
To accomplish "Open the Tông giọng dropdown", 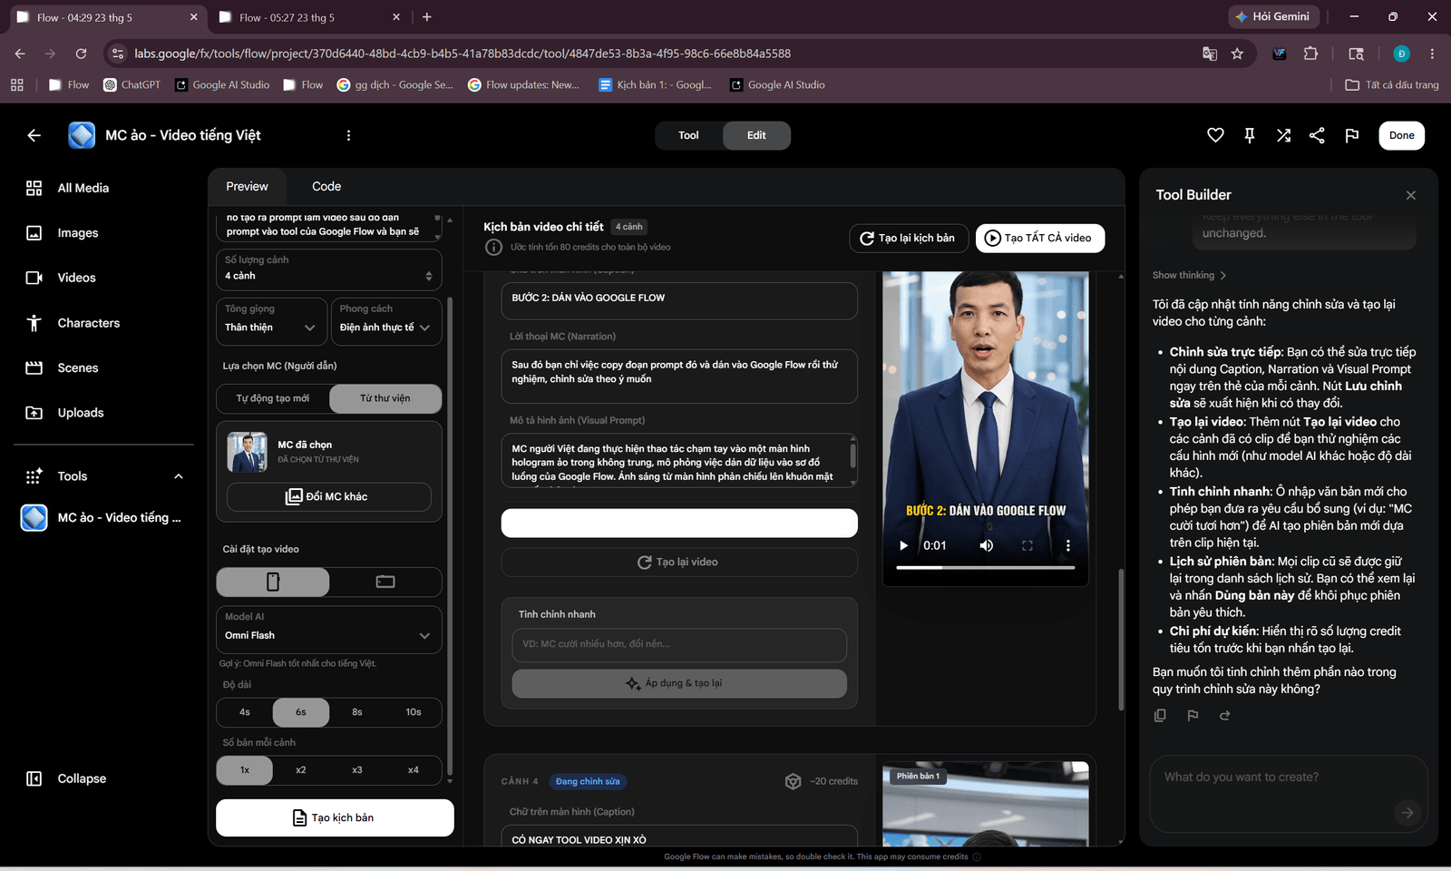I will point(272,321).
